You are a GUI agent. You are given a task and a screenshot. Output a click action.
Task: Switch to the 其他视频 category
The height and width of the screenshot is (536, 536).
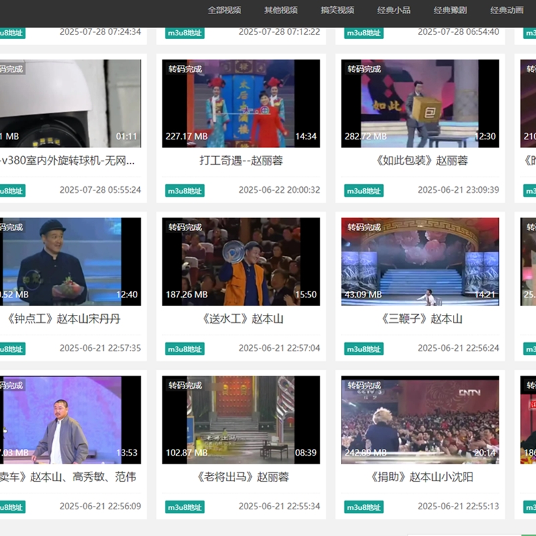pyautogui.click(x=281, y=10)
